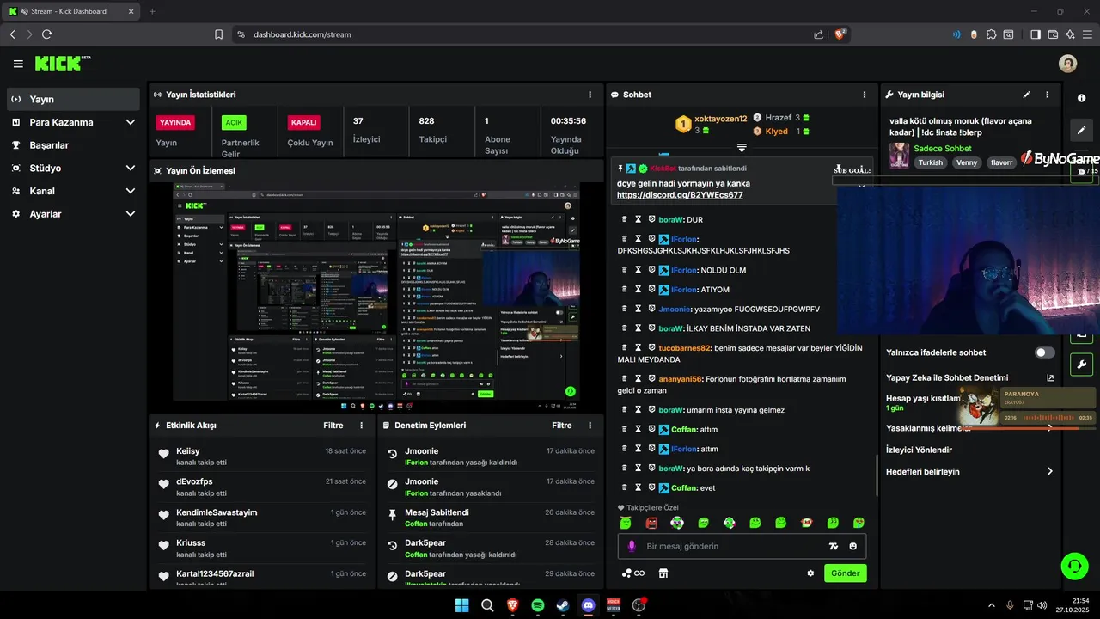
Task: Click the Venny tag
Action: 967,162
